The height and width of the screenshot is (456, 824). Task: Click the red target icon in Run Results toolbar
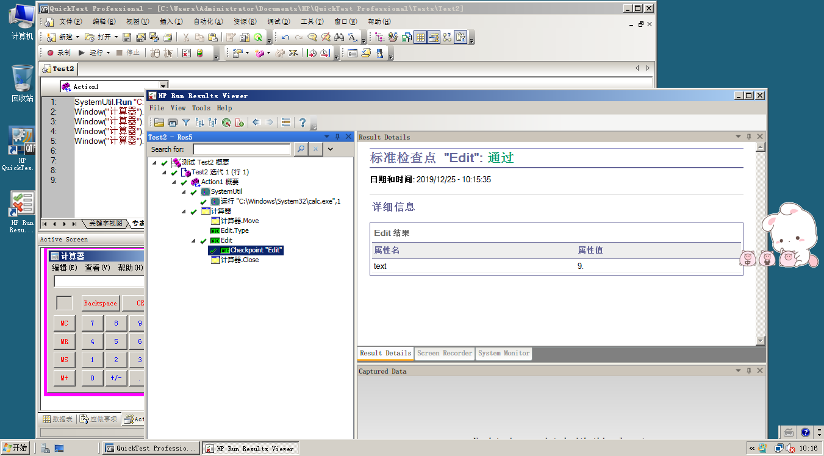point(226,123)
